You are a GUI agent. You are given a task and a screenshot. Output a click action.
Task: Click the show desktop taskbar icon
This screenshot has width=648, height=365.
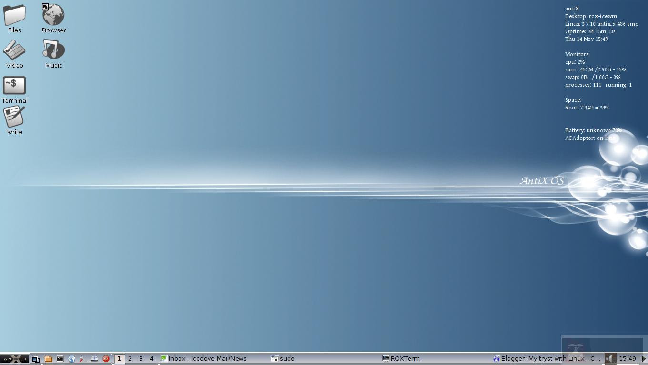click(36, 359)
